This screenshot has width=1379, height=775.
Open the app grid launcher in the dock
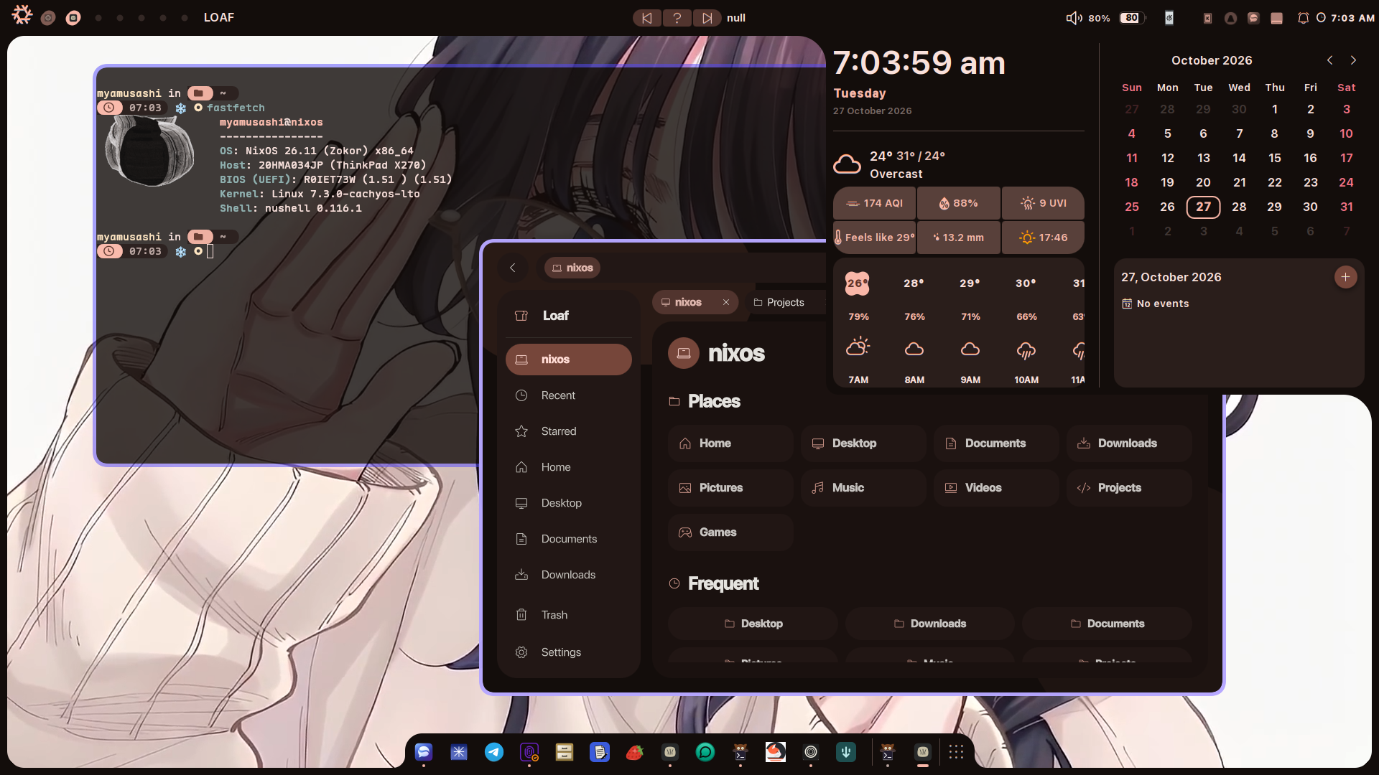956,752
